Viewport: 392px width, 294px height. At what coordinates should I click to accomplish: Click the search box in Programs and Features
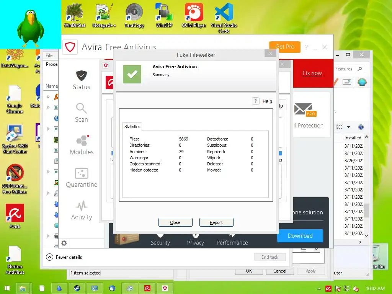[x=349, y=69]
